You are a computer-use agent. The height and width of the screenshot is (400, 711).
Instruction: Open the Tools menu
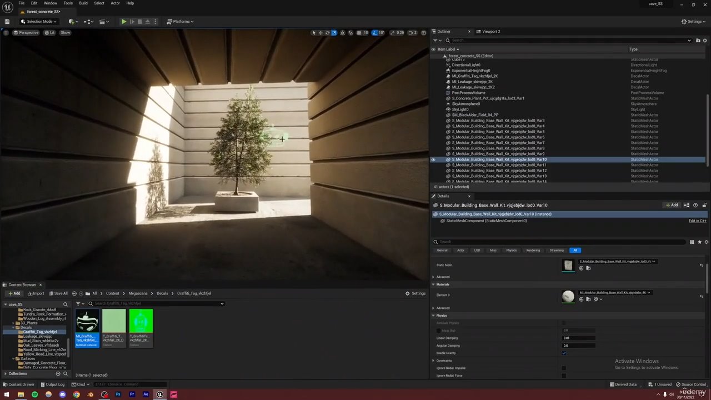tap(68, 3)
